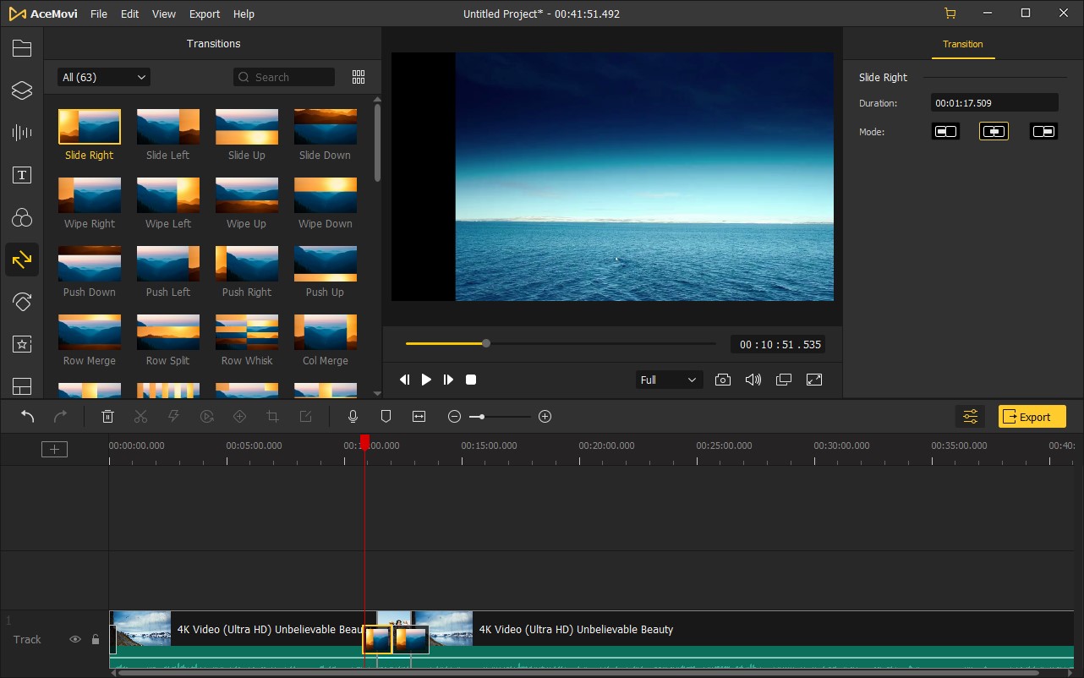The image size is (1084, 678).
Task: Click the snapshot camera icon
Action: click(x=722, y=380)
